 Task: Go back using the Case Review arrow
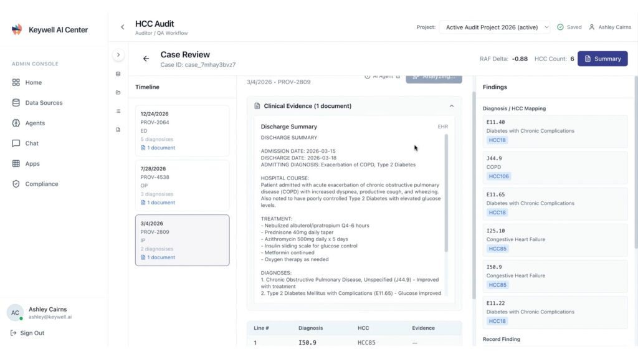(x=146, y=59)
